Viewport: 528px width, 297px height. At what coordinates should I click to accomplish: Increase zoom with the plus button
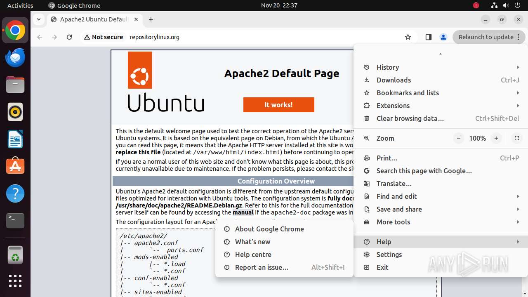(x=496, y=138)
